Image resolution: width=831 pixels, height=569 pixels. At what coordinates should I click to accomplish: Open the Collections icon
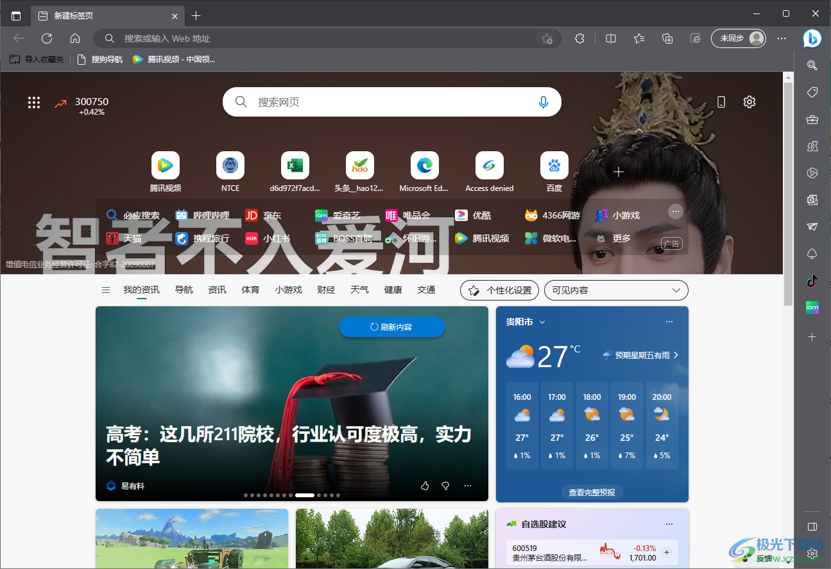click(667, 38)
